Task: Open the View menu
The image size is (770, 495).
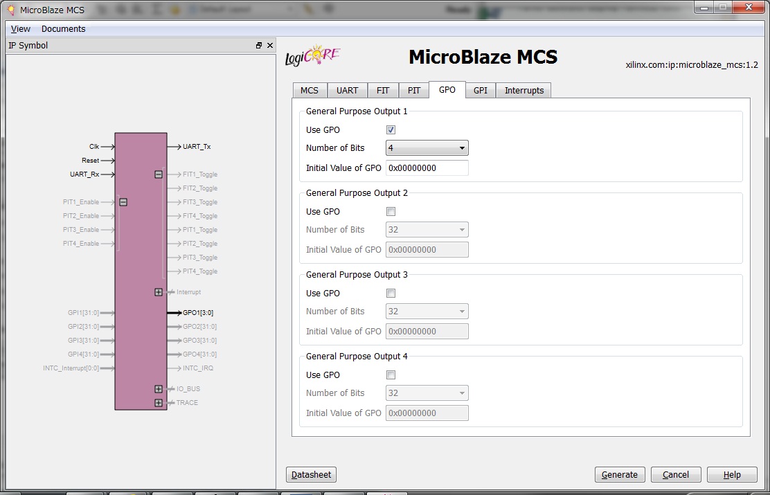Action: (21, 29)
